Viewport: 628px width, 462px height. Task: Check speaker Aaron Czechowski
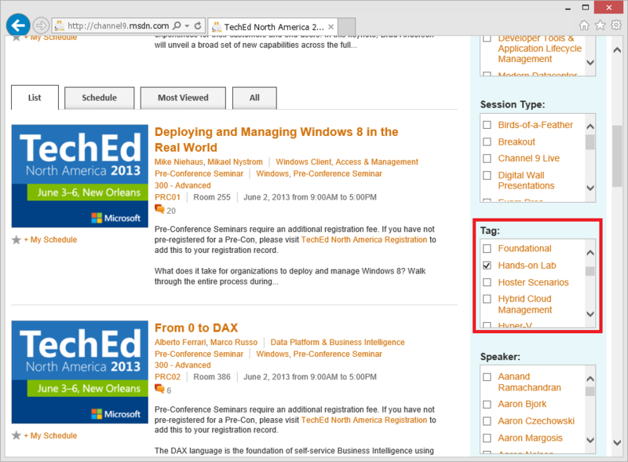click(x=487, y=421)
